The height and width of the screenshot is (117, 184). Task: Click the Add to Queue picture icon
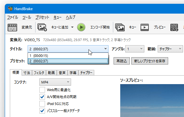[x=42, y=28]
